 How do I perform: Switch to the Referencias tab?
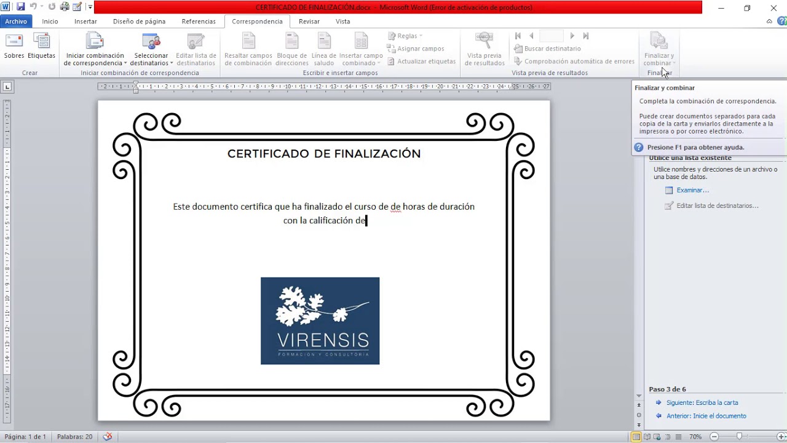click(199, 21)
